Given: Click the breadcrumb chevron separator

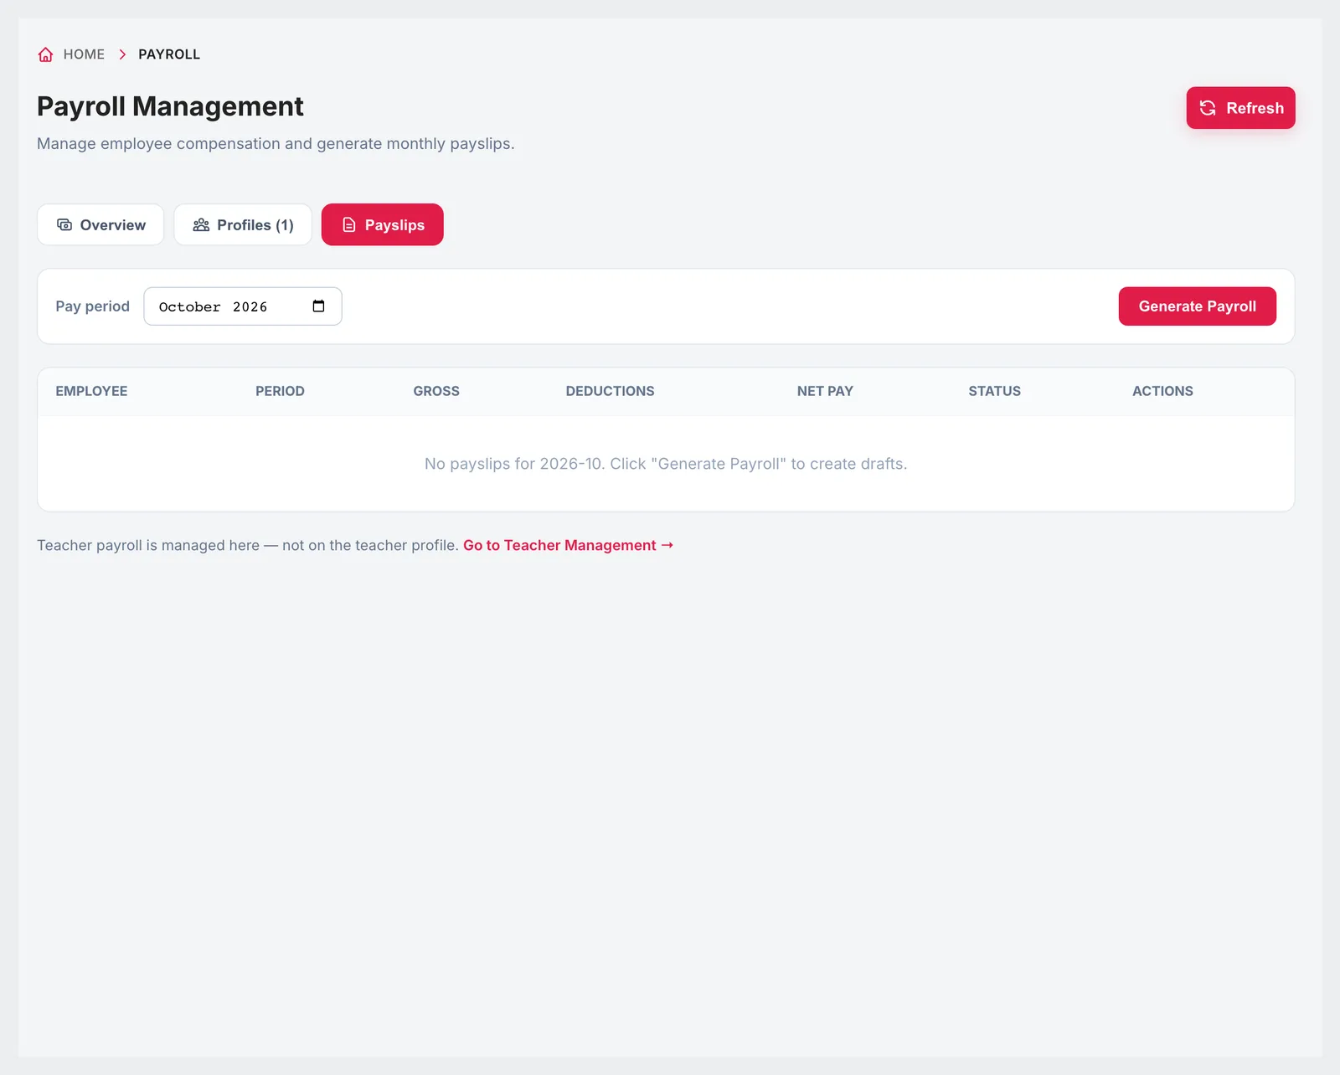Looking at the screenshot, I should 122,54.
